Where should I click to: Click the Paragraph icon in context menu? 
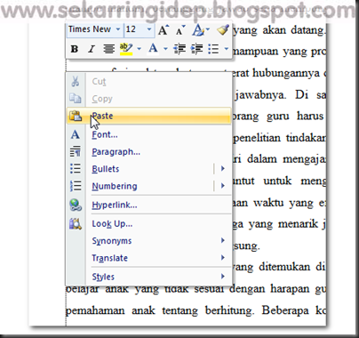coord(76,151)
